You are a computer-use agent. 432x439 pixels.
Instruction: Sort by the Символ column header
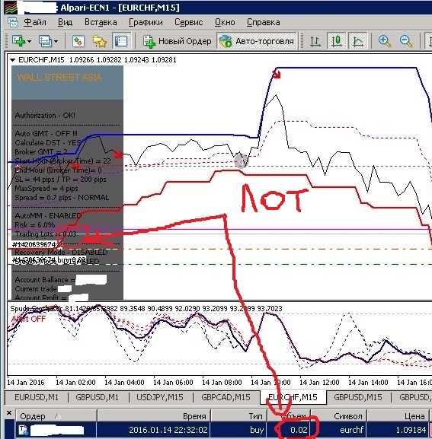[x=338, y=416]
